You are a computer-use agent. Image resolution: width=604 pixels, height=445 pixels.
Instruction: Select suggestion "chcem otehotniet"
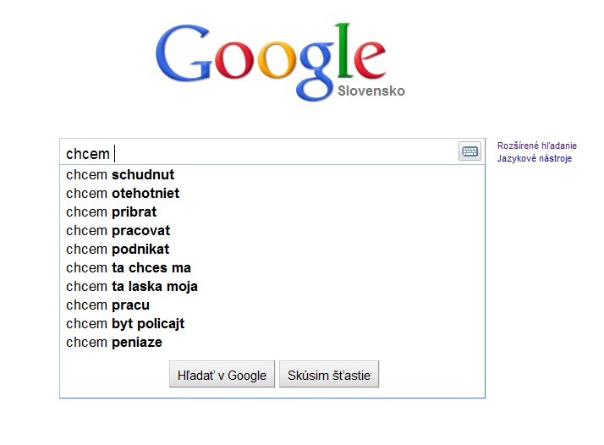tap(272, 193)
